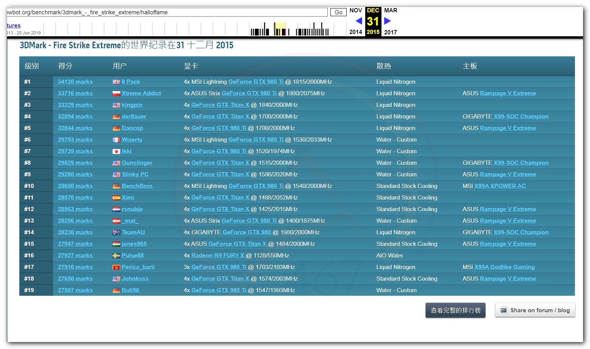Go to previous Wayback capture arrow
The image size is (590, 349).
(359, 21)
